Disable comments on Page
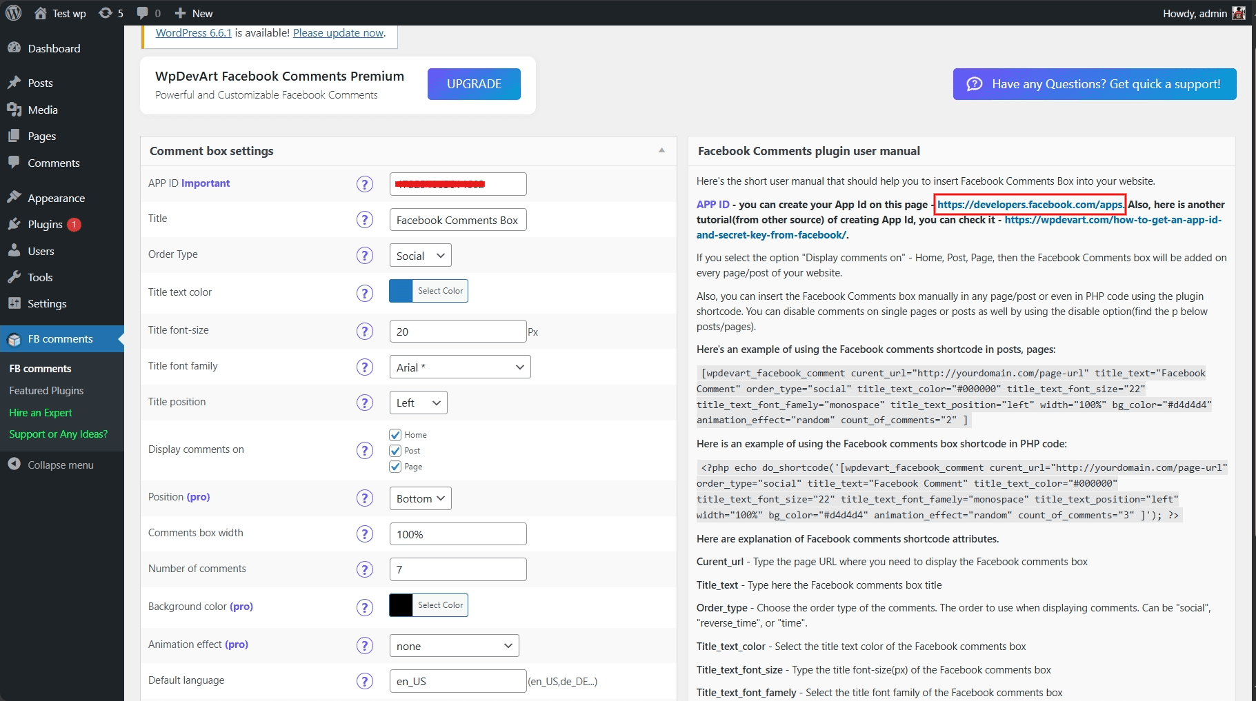The height and width of the screenshot is (701, 1256). click(395, 466)
